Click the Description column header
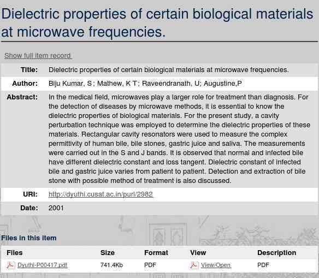 pos(276,252)
